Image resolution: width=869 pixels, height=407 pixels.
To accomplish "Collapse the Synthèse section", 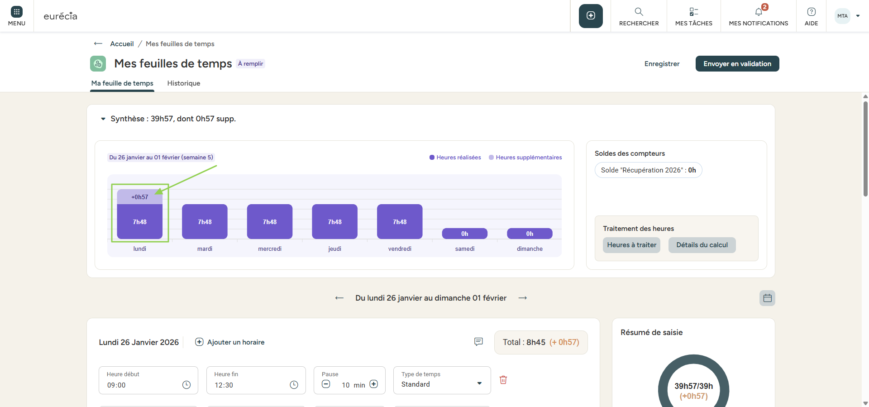I will [103, 119].
